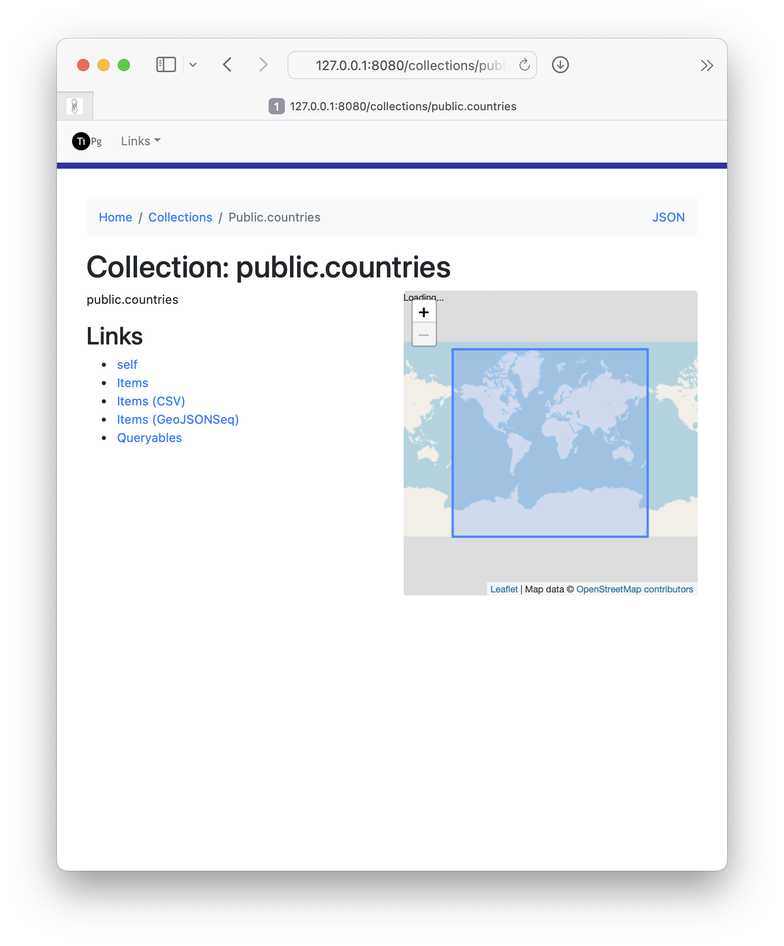The height and width of the screenshot is (946, 784).
Task: Go forward with the forward arrow
Action: tap(263, 65)
